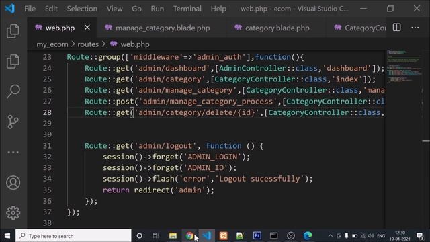The image size is (430, 242).
Task: Open the web.php breadcrumb dropdown
Action: (x=130, y=44)
